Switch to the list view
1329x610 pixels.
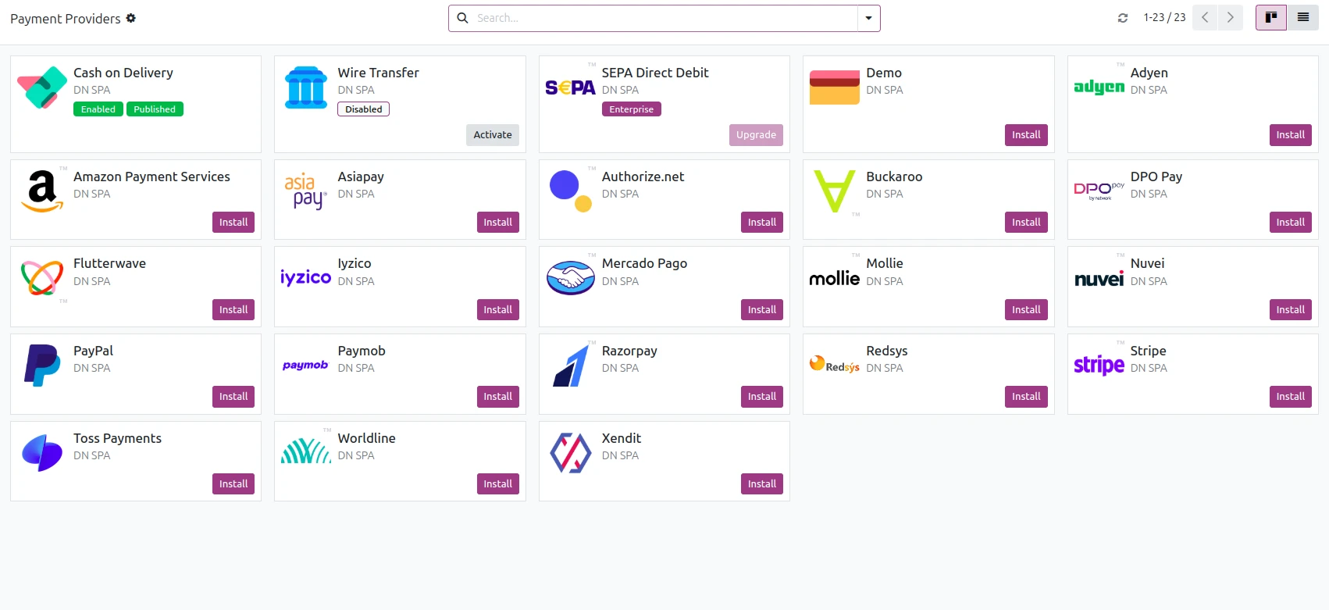1302,17
